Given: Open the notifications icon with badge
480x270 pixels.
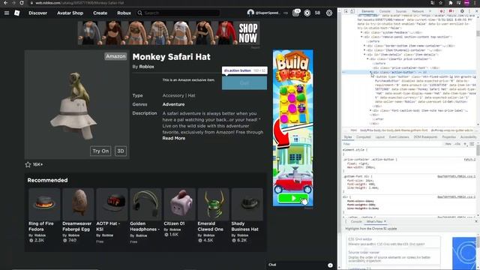Looking at the screenshot, I should tap(295, 13).
